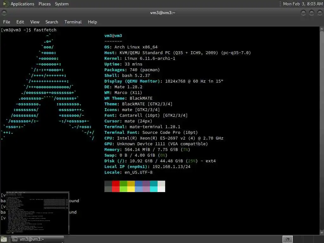Open the Places menu
Screen dimensions: 324x243
point(44,4)
